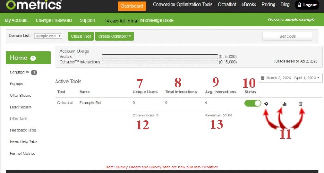Viewport: 324px width, 173px height.
Task: Click the Total Interactions column header
Action: 181,92
